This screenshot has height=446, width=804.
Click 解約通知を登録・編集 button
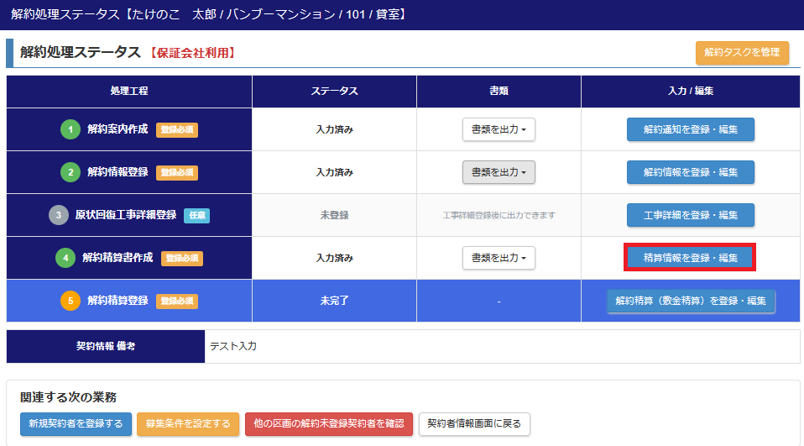690,129
